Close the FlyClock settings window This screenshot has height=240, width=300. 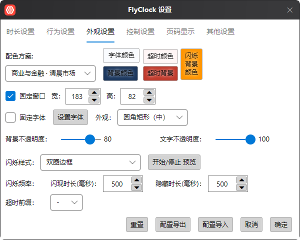coord(289,10)
